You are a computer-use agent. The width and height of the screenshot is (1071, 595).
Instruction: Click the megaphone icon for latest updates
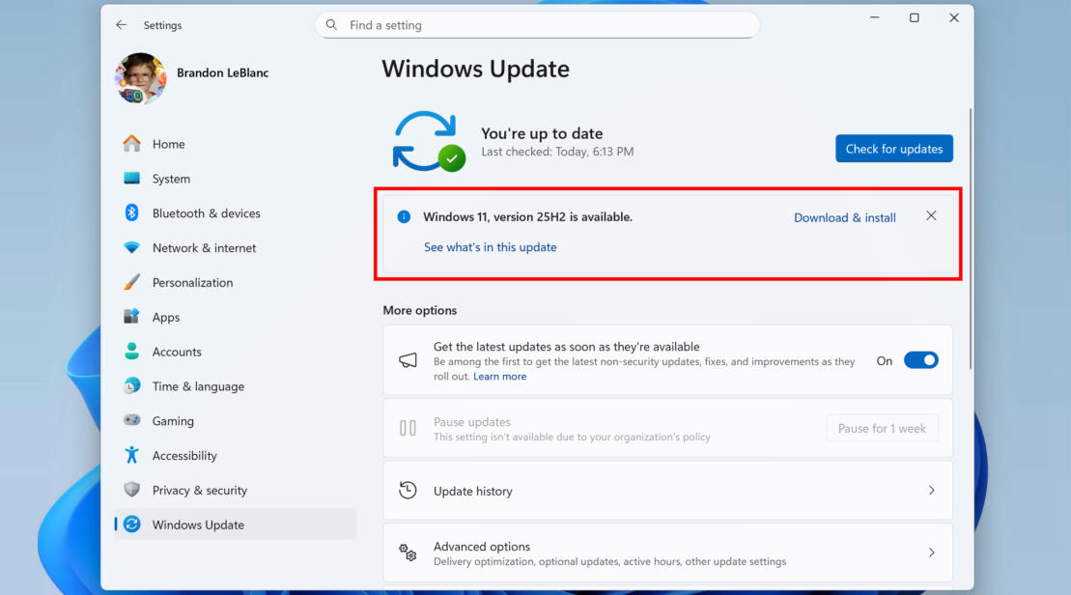pyautogui.click(x=408, y=360)
